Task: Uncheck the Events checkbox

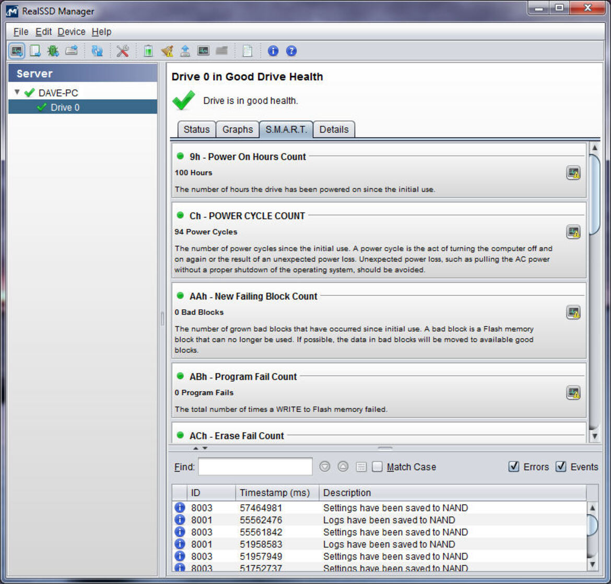Action: [x=561, y=467]
